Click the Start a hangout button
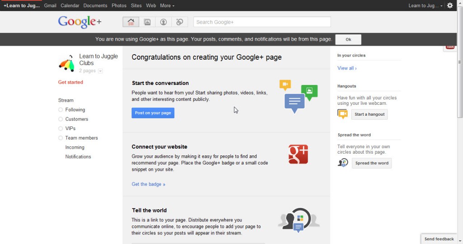The image size is (463, 244). pos(369,114)
